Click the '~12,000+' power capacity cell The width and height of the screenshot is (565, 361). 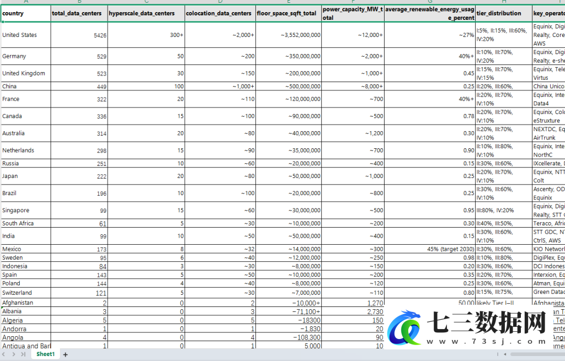[353, 35]
